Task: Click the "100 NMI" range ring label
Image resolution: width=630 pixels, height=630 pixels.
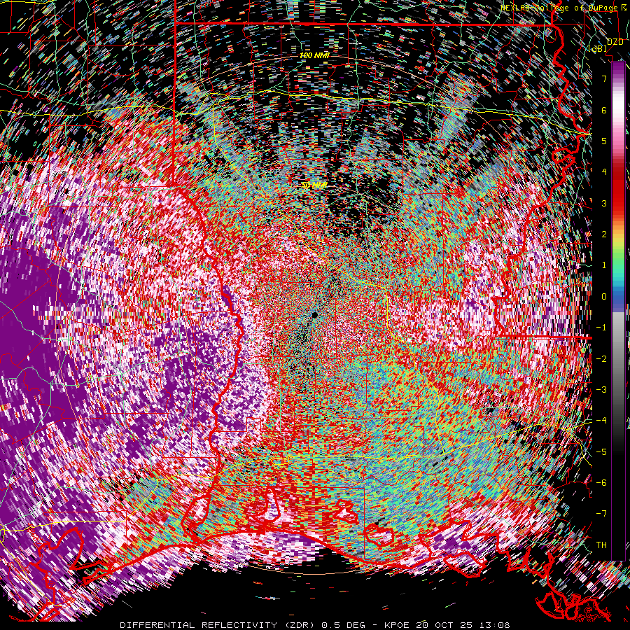Action: [x=314, y=55]
